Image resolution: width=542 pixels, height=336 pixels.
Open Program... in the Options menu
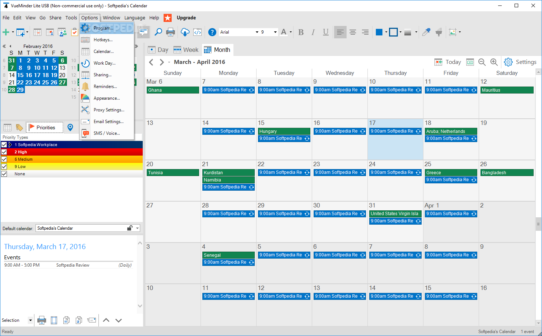tap(107, 28)
